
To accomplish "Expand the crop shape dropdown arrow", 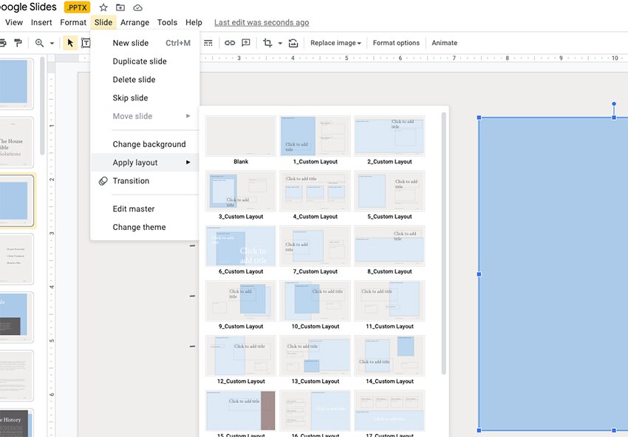I will [x=280, y=44].
